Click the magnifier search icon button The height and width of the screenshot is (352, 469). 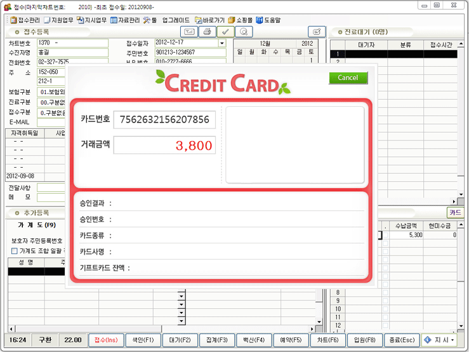[x=244, y=32]
